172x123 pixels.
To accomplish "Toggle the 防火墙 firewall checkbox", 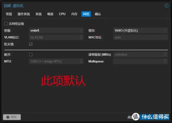I will 31,44.
